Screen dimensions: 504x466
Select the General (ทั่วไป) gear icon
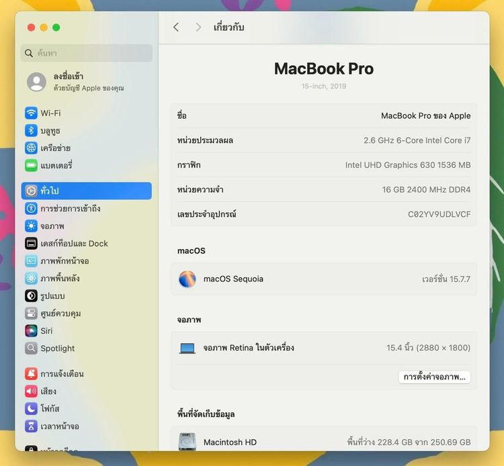pos(31,191)
